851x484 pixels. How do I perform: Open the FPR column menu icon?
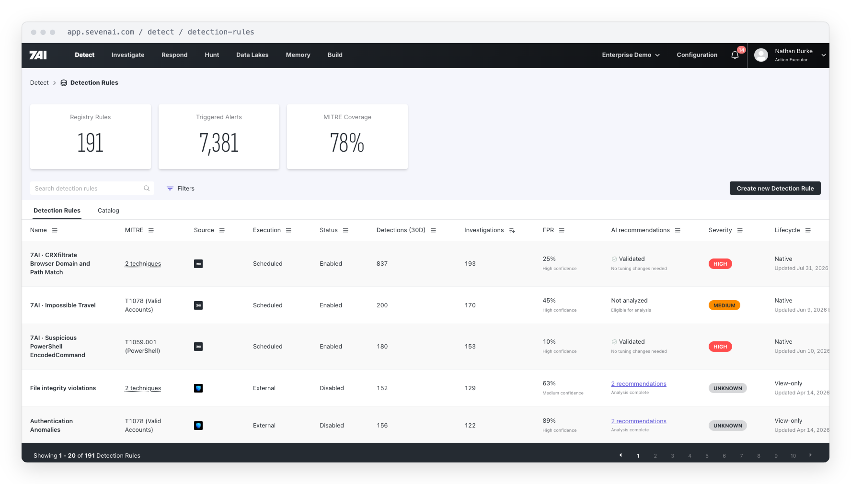click(x=562, y=230)
